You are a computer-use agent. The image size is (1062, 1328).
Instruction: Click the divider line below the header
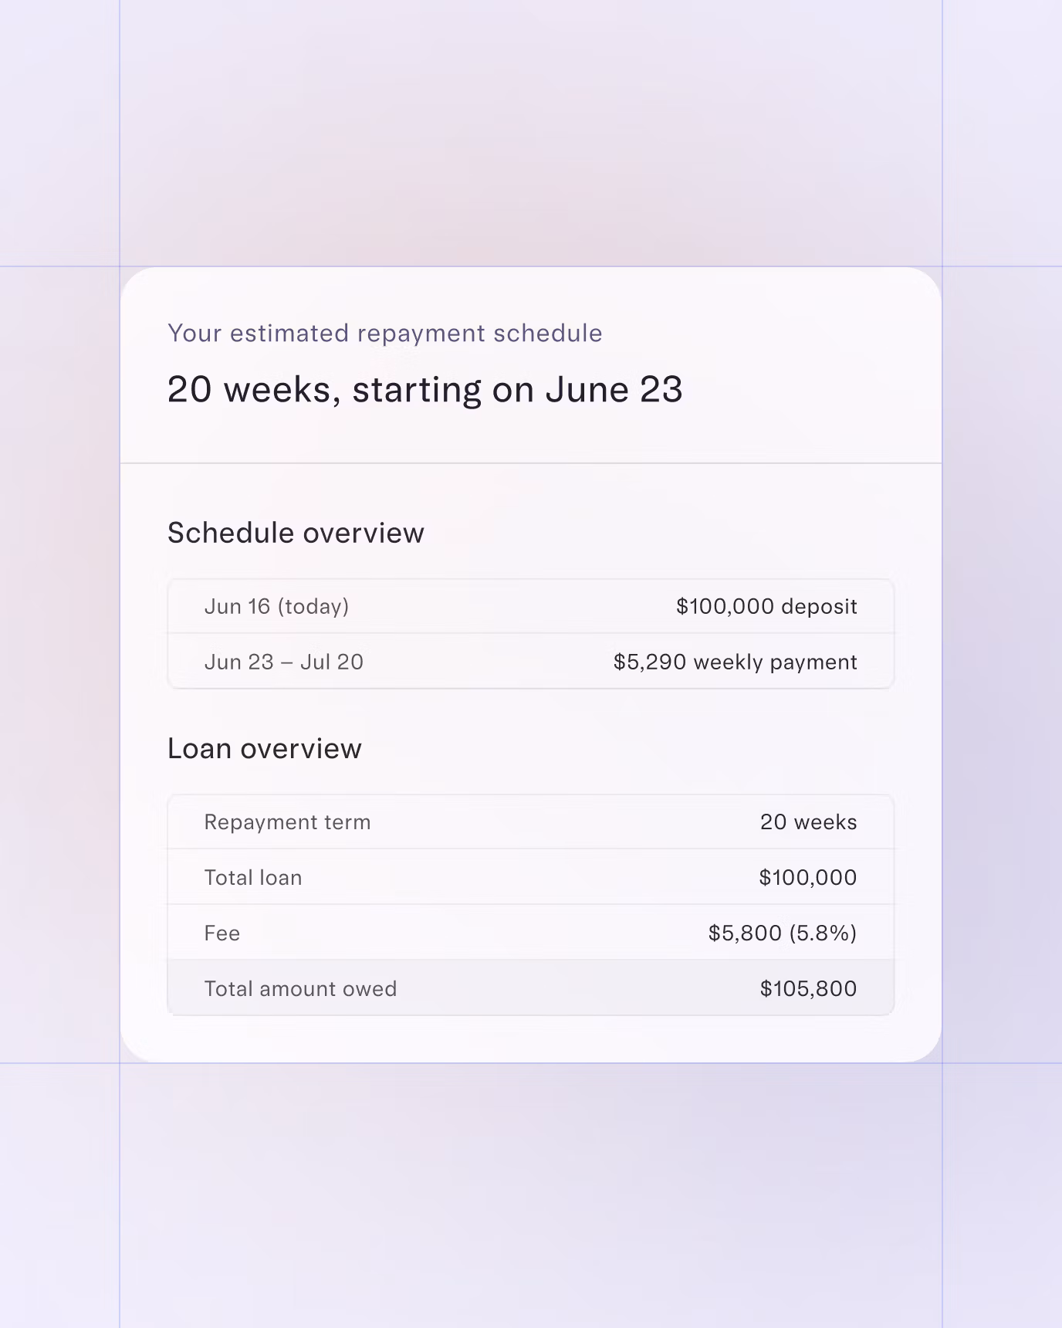531,463
